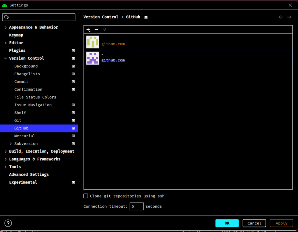Expand Languages & Frameworks section

click(6, 159)
